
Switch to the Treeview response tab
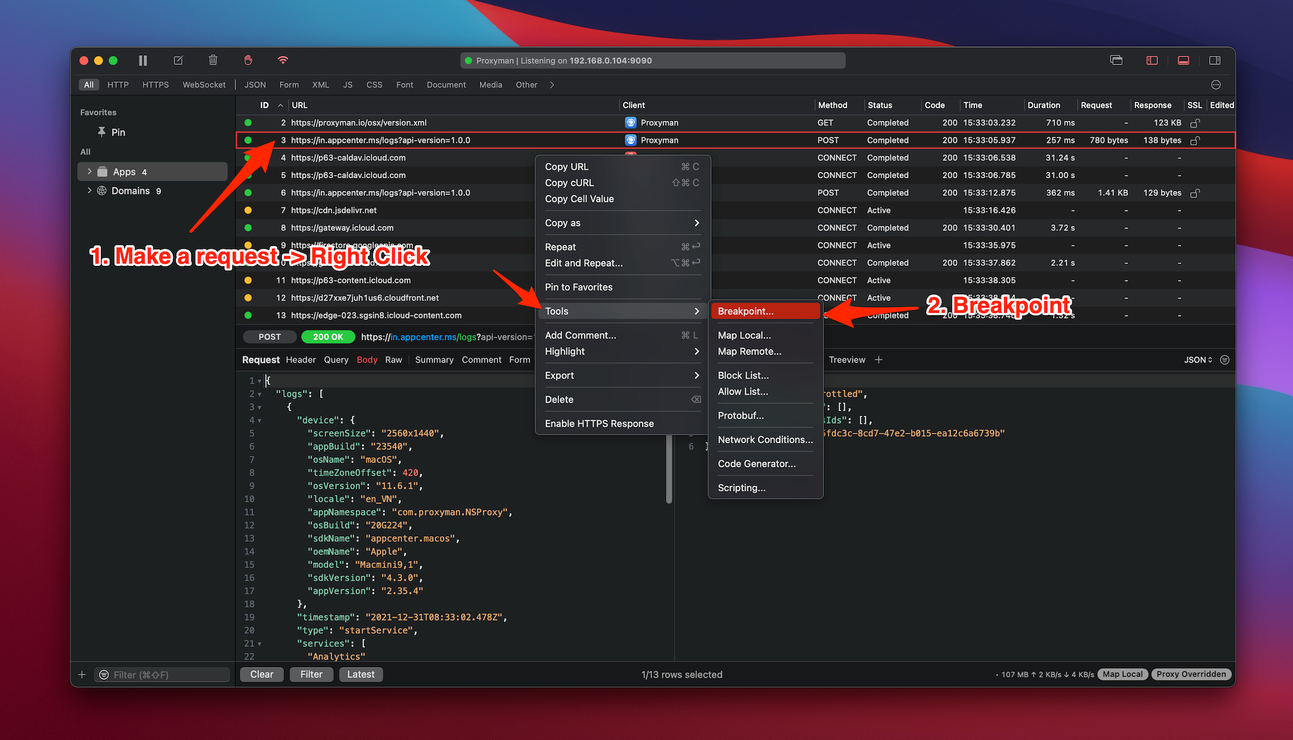point(847,360)
